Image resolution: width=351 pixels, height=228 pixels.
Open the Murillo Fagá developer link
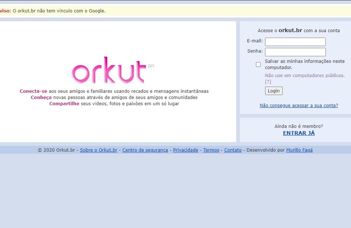pos(299,150)
